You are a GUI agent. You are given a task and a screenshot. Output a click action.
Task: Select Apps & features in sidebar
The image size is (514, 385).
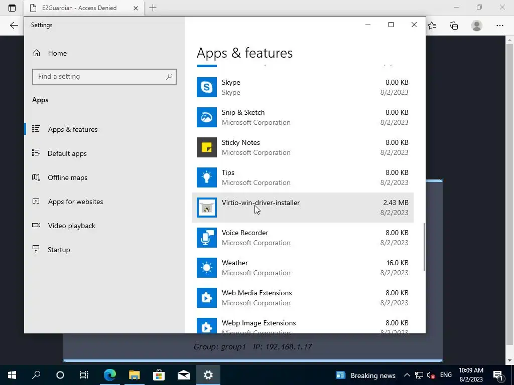[x=72, y=129]
